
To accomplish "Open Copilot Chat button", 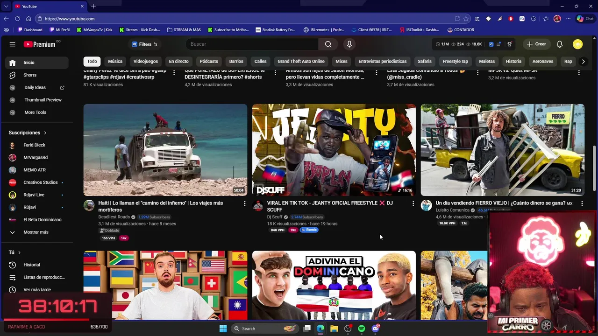I will [584, 19].
